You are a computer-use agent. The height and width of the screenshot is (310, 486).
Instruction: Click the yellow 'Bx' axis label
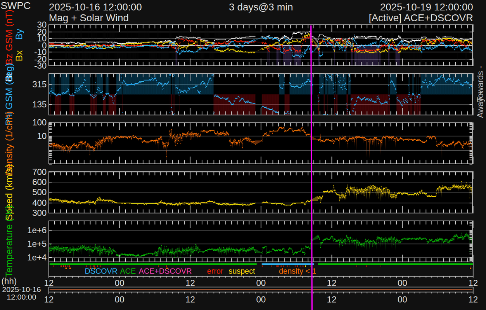pos(19,55)
